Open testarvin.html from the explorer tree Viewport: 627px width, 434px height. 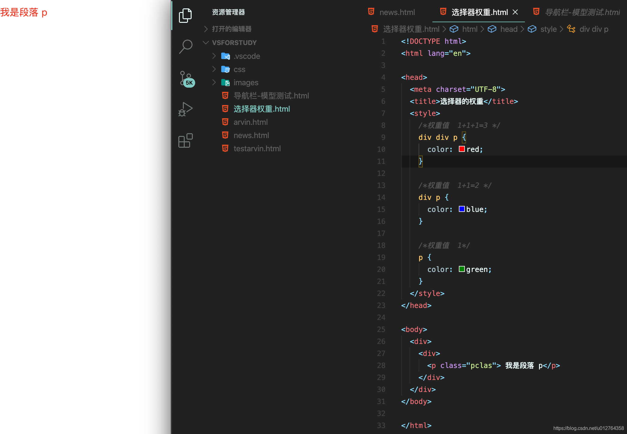pyautogui.click(x=257, y=149)
